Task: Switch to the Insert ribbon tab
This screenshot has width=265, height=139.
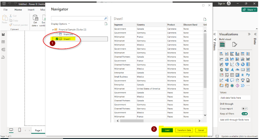Action: tap(31, 10)
